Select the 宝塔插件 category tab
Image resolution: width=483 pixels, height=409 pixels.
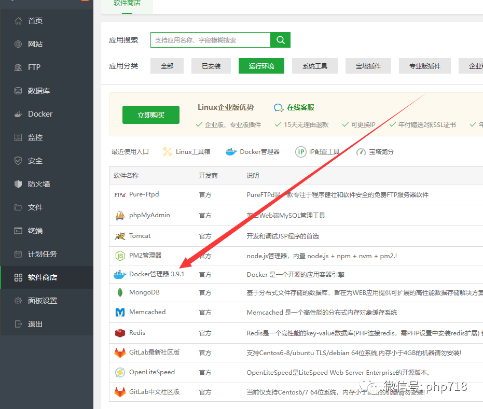[x=368, y=66]
